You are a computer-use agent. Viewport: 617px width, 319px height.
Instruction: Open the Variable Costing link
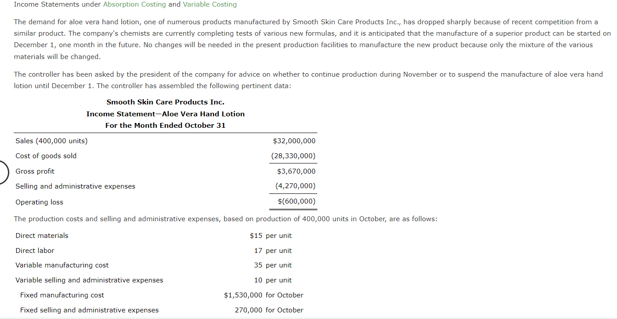coord(210,4)
